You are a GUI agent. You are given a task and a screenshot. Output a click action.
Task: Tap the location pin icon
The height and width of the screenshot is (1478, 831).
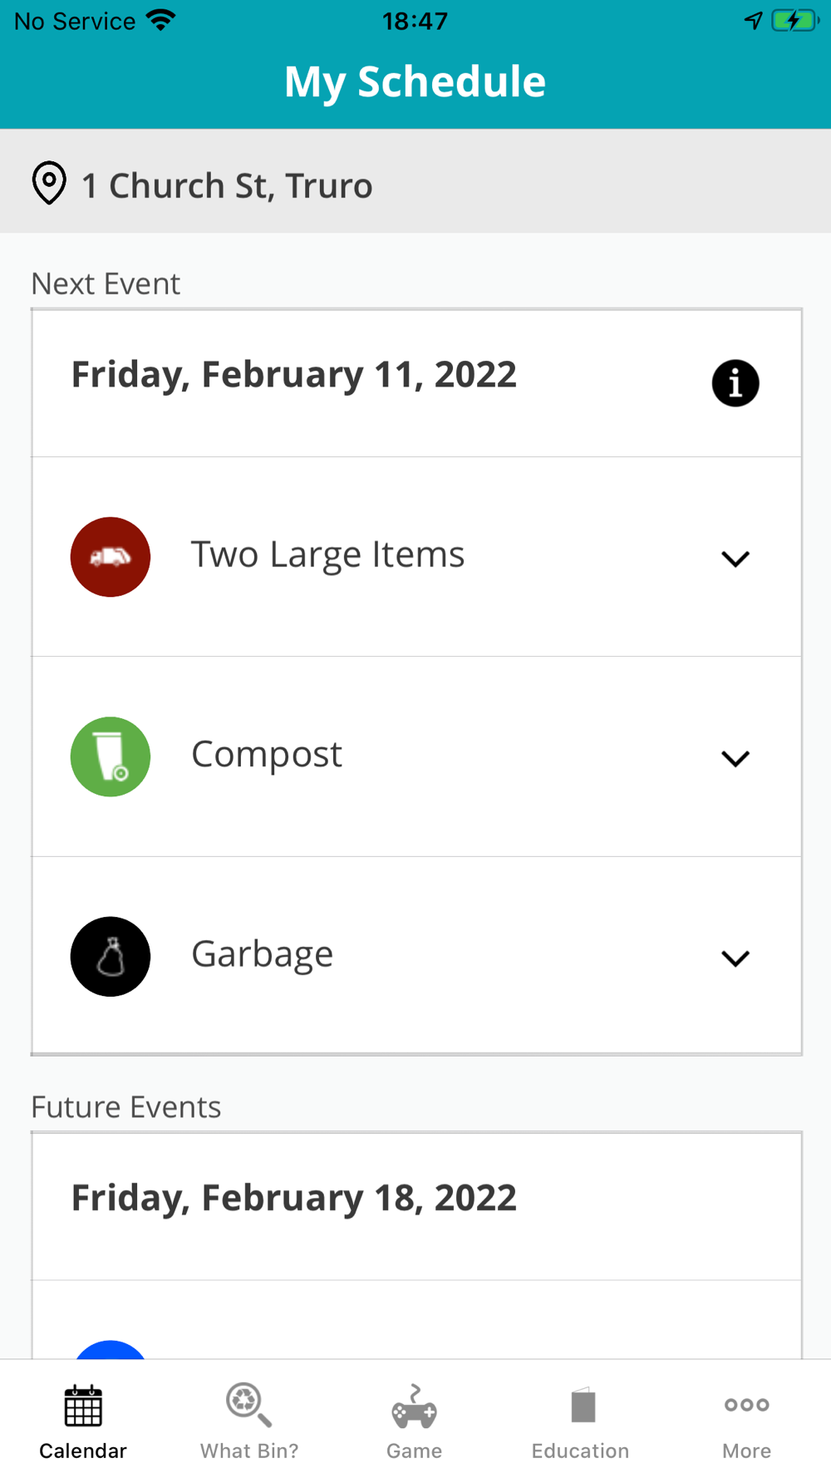click(49, 183)
